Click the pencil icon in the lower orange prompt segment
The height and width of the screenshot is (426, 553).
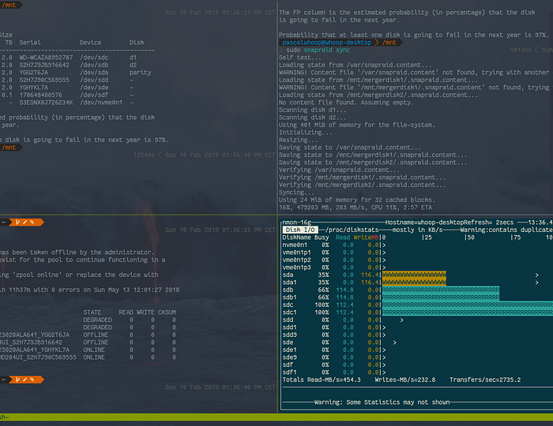tap(25, 379)
